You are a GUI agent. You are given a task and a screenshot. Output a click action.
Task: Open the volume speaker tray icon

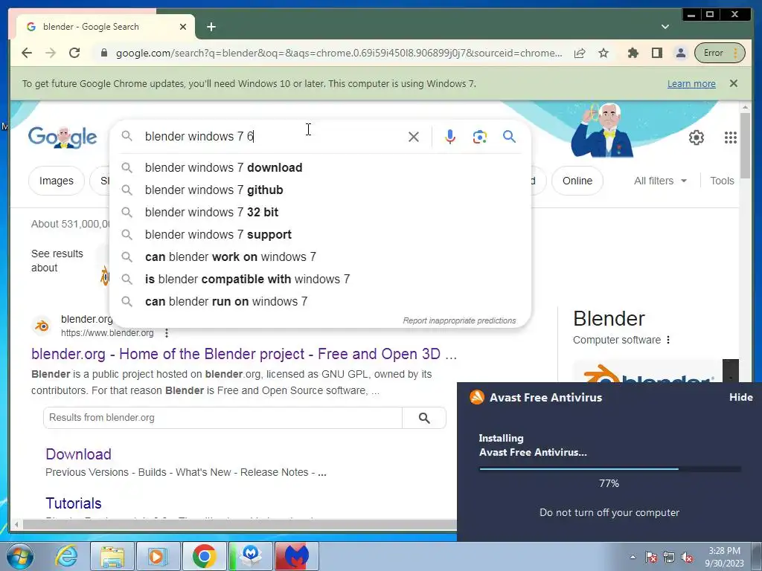[x=687, y=557]
